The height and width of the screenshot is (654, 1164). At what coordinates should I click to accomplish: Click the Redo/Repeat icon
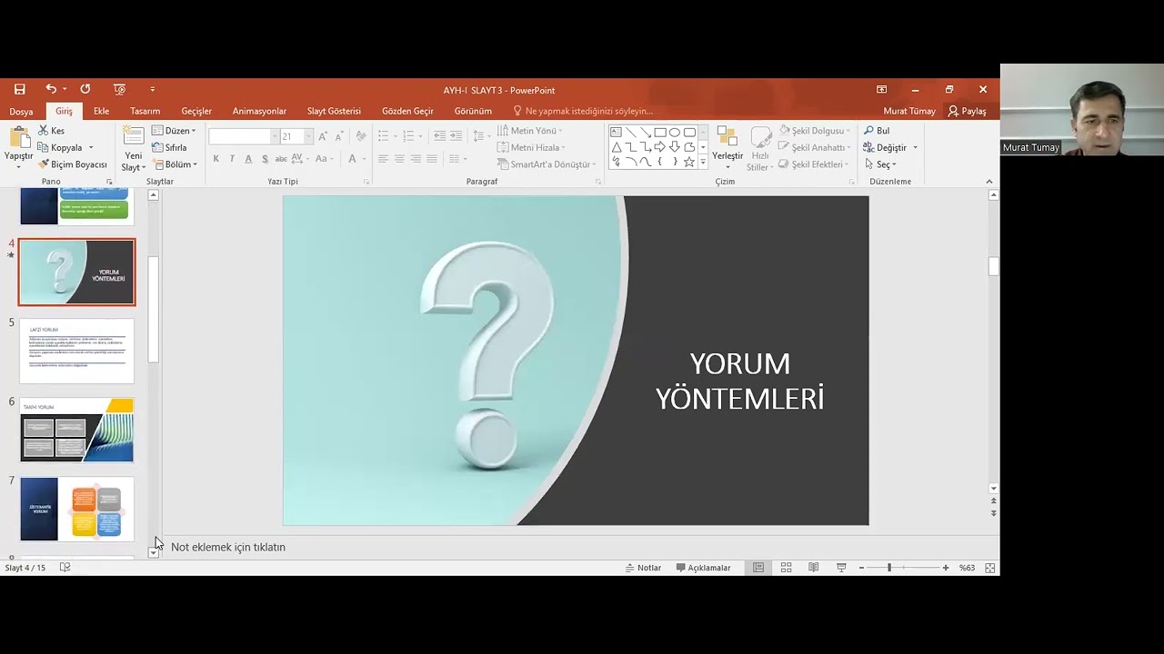point(85,89)
